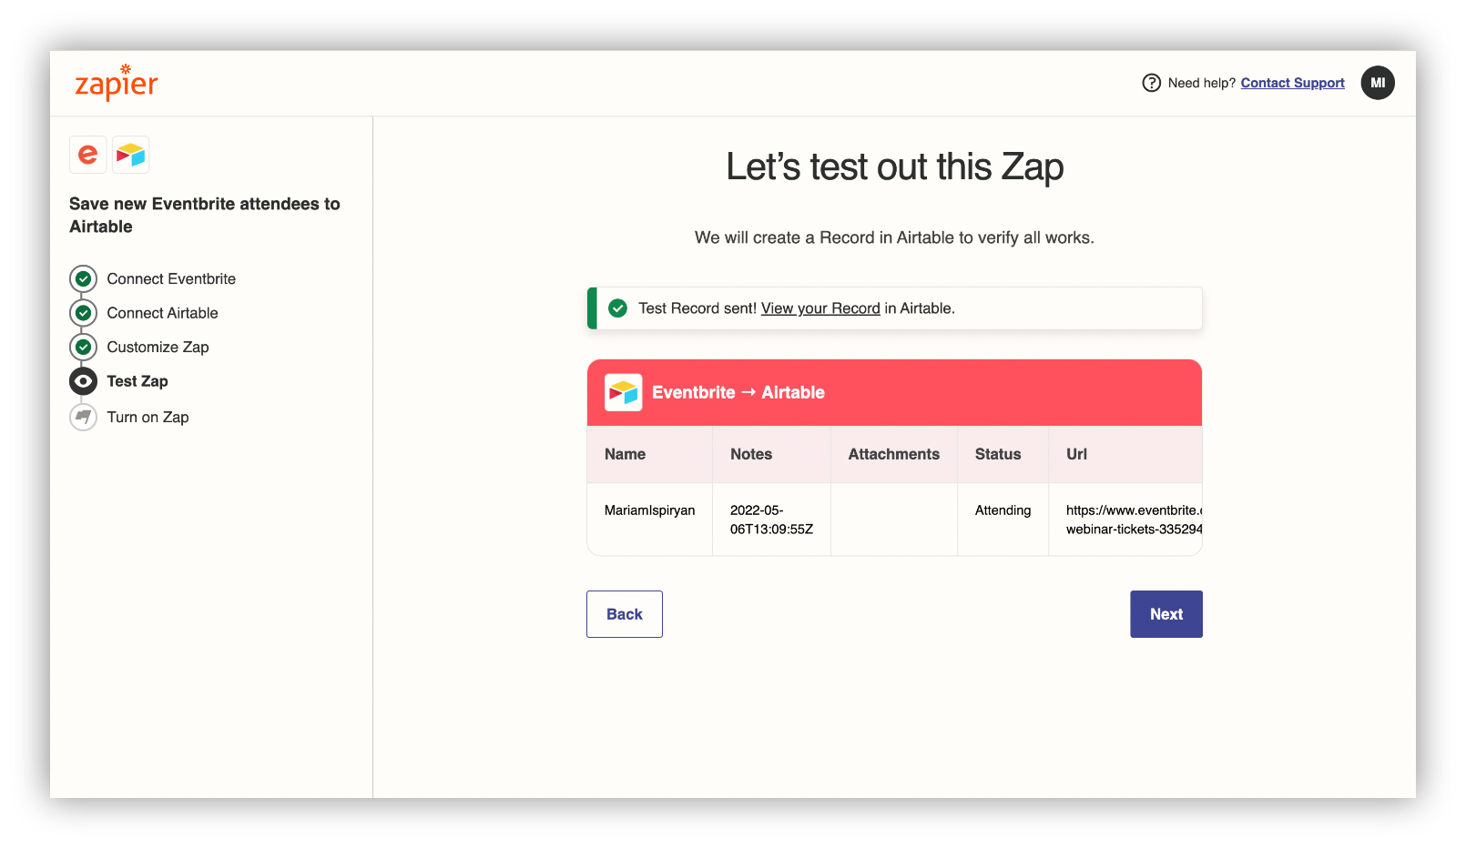This screenshot has height=848, width=1466.
Task: Click the Status column header
Action: pyautogui.click(x=1003, y=454)
